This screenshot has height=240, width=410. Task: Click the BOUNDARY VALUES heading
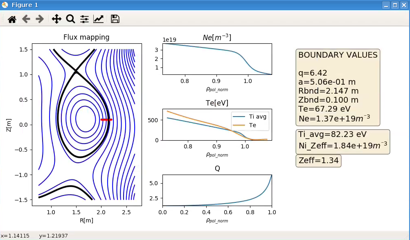(338, 55)
